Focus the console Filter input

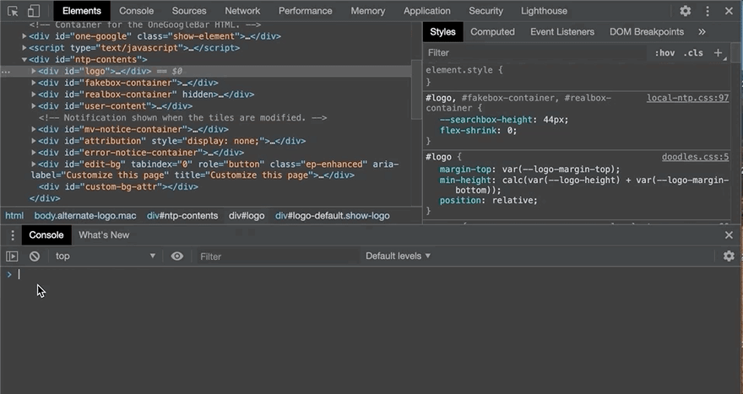[278, 256]
